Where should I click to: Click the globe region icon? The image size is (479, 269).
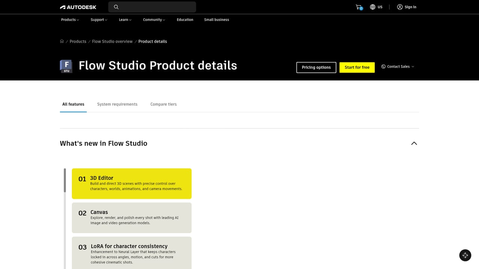373,7
